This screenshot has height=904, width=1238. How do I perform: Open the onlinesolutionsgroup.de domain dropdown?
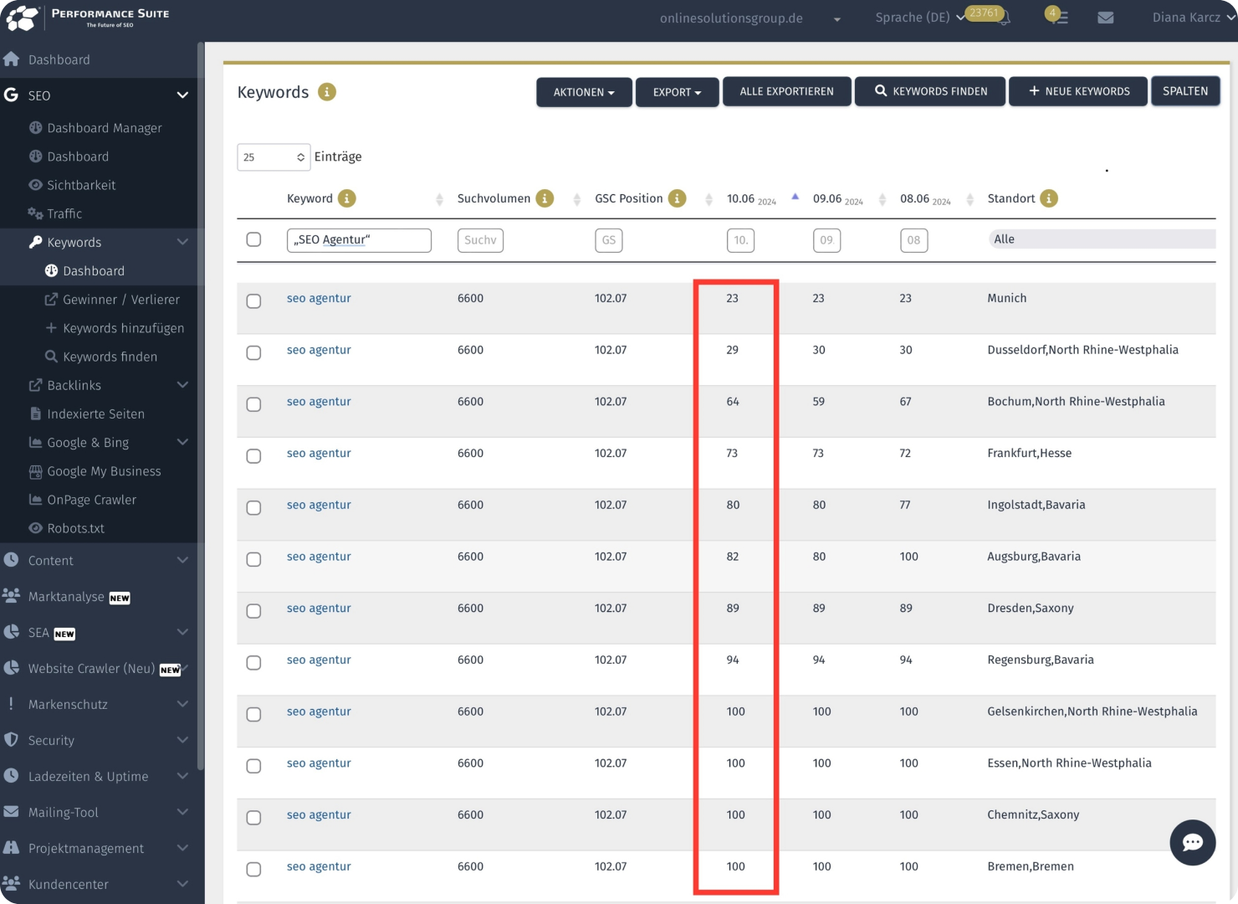[749, 18]
